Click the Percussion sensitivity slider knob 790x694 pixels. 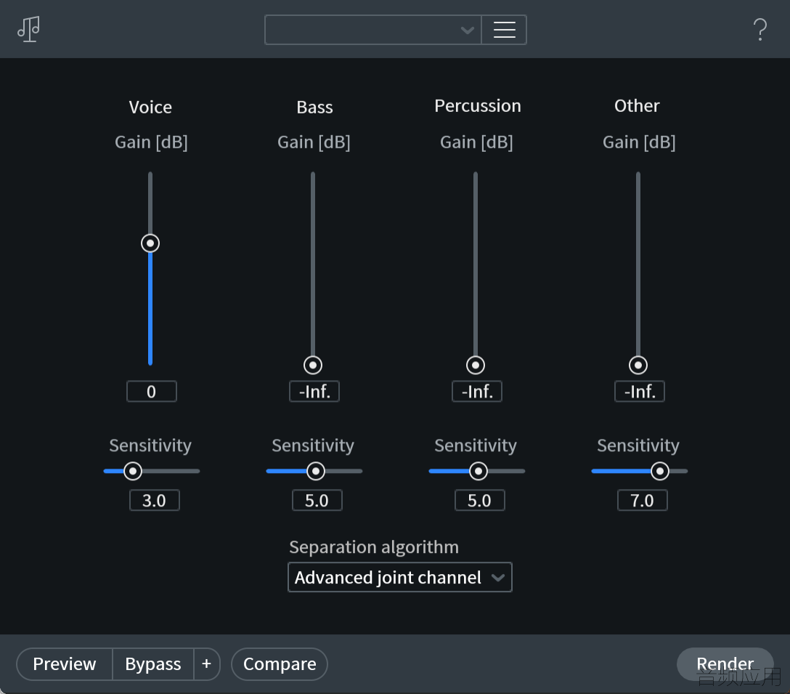[479, 471]
